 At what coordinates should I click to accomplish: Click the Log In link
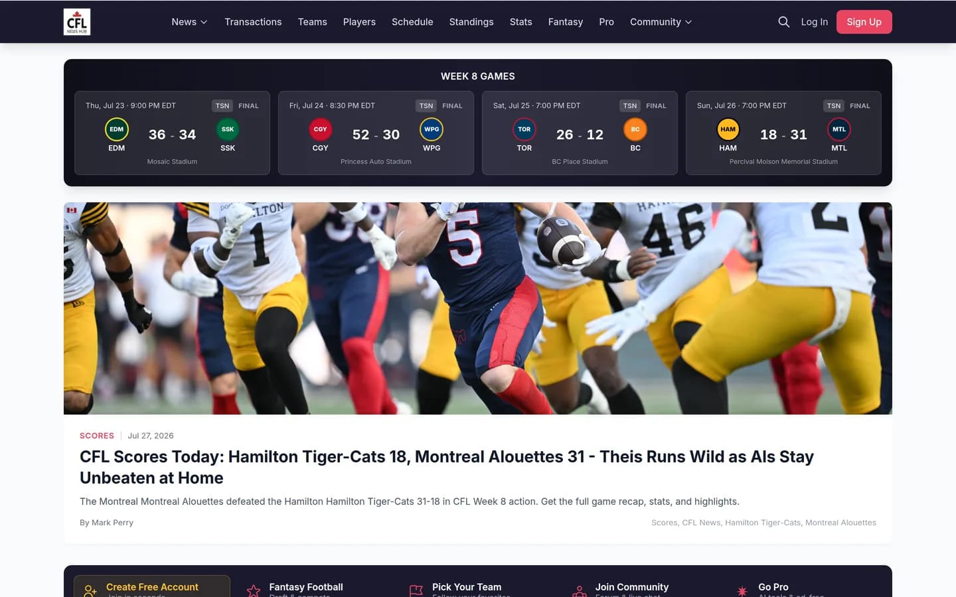pyautogui.click(x=814, y=22)
